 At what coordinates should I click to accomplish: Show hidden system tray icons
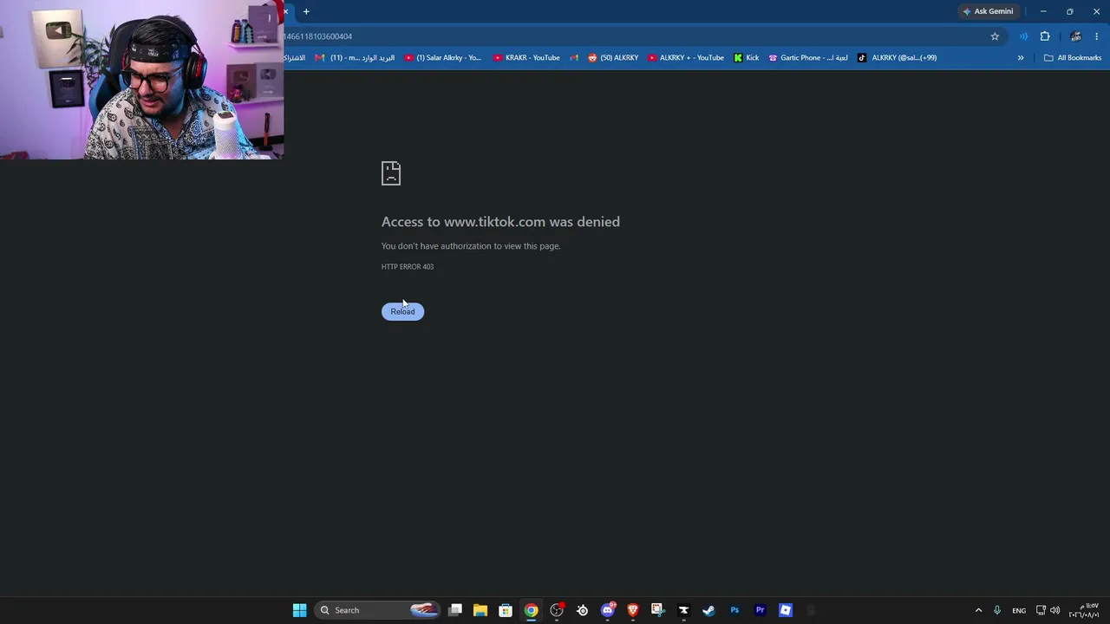[x=978, y=610]
